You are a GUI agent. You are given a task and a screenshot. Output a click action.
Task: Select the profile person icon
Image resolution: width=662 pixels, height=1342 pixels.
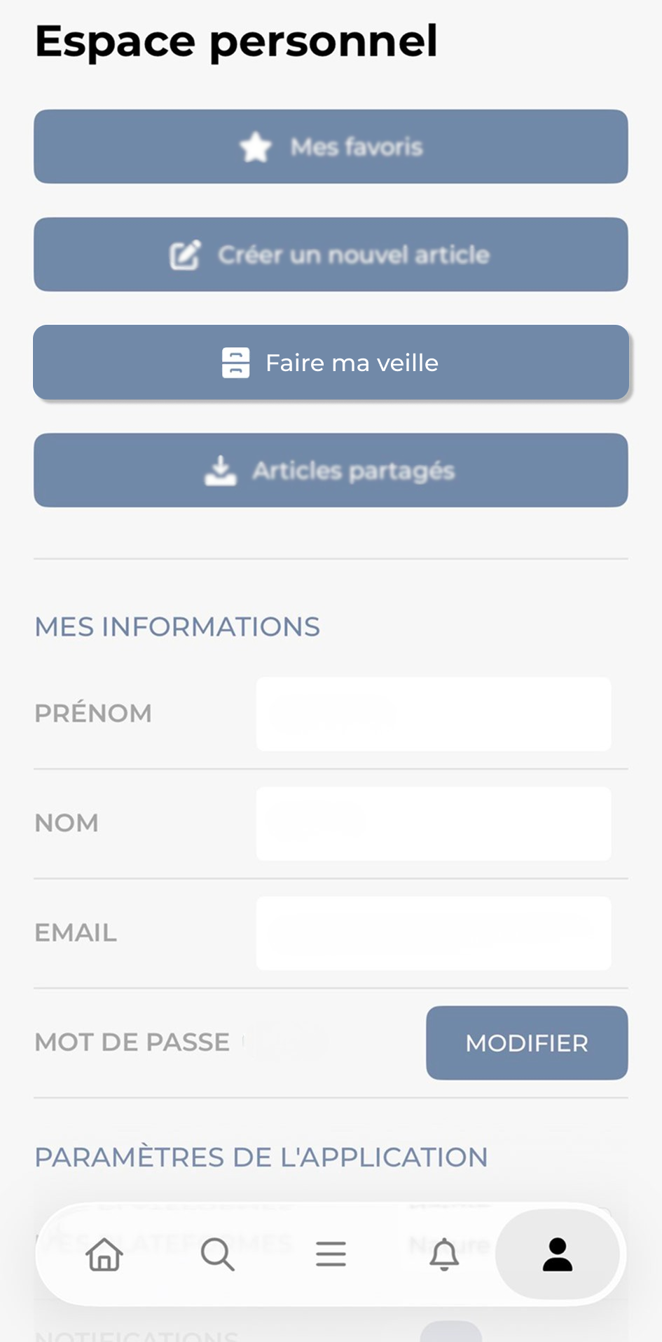pyautogui.click(x=558, y=1254)
